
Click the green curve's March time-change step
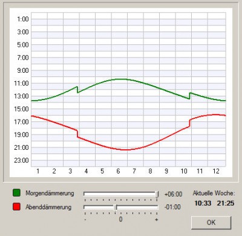point(77,90)
